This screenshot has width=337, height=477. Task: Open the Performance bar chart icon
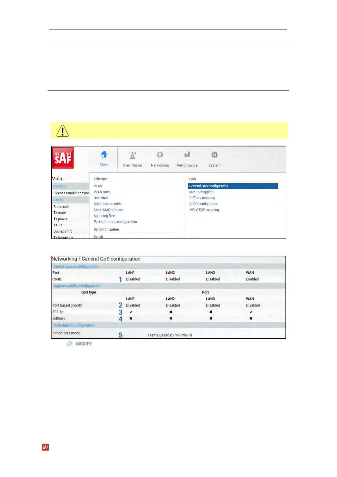187,155
